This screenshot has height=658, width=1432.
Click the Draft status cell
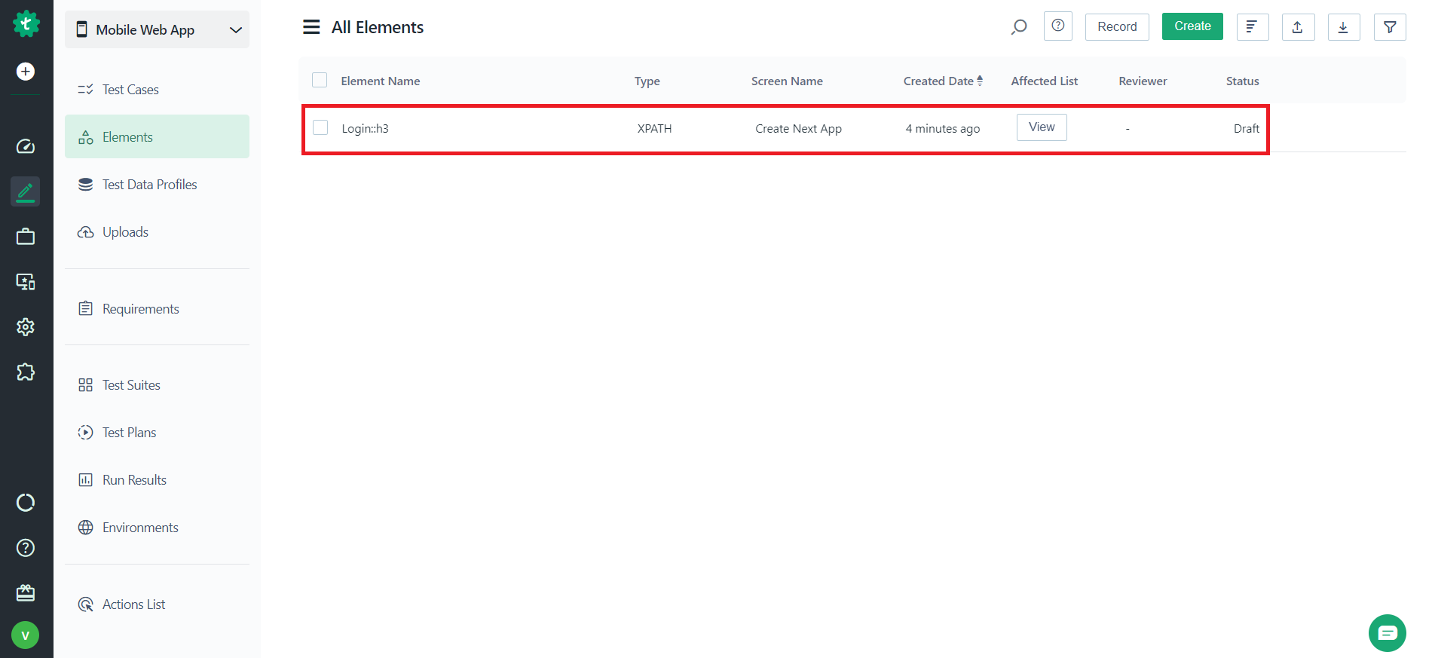[x=1247, y=129]
